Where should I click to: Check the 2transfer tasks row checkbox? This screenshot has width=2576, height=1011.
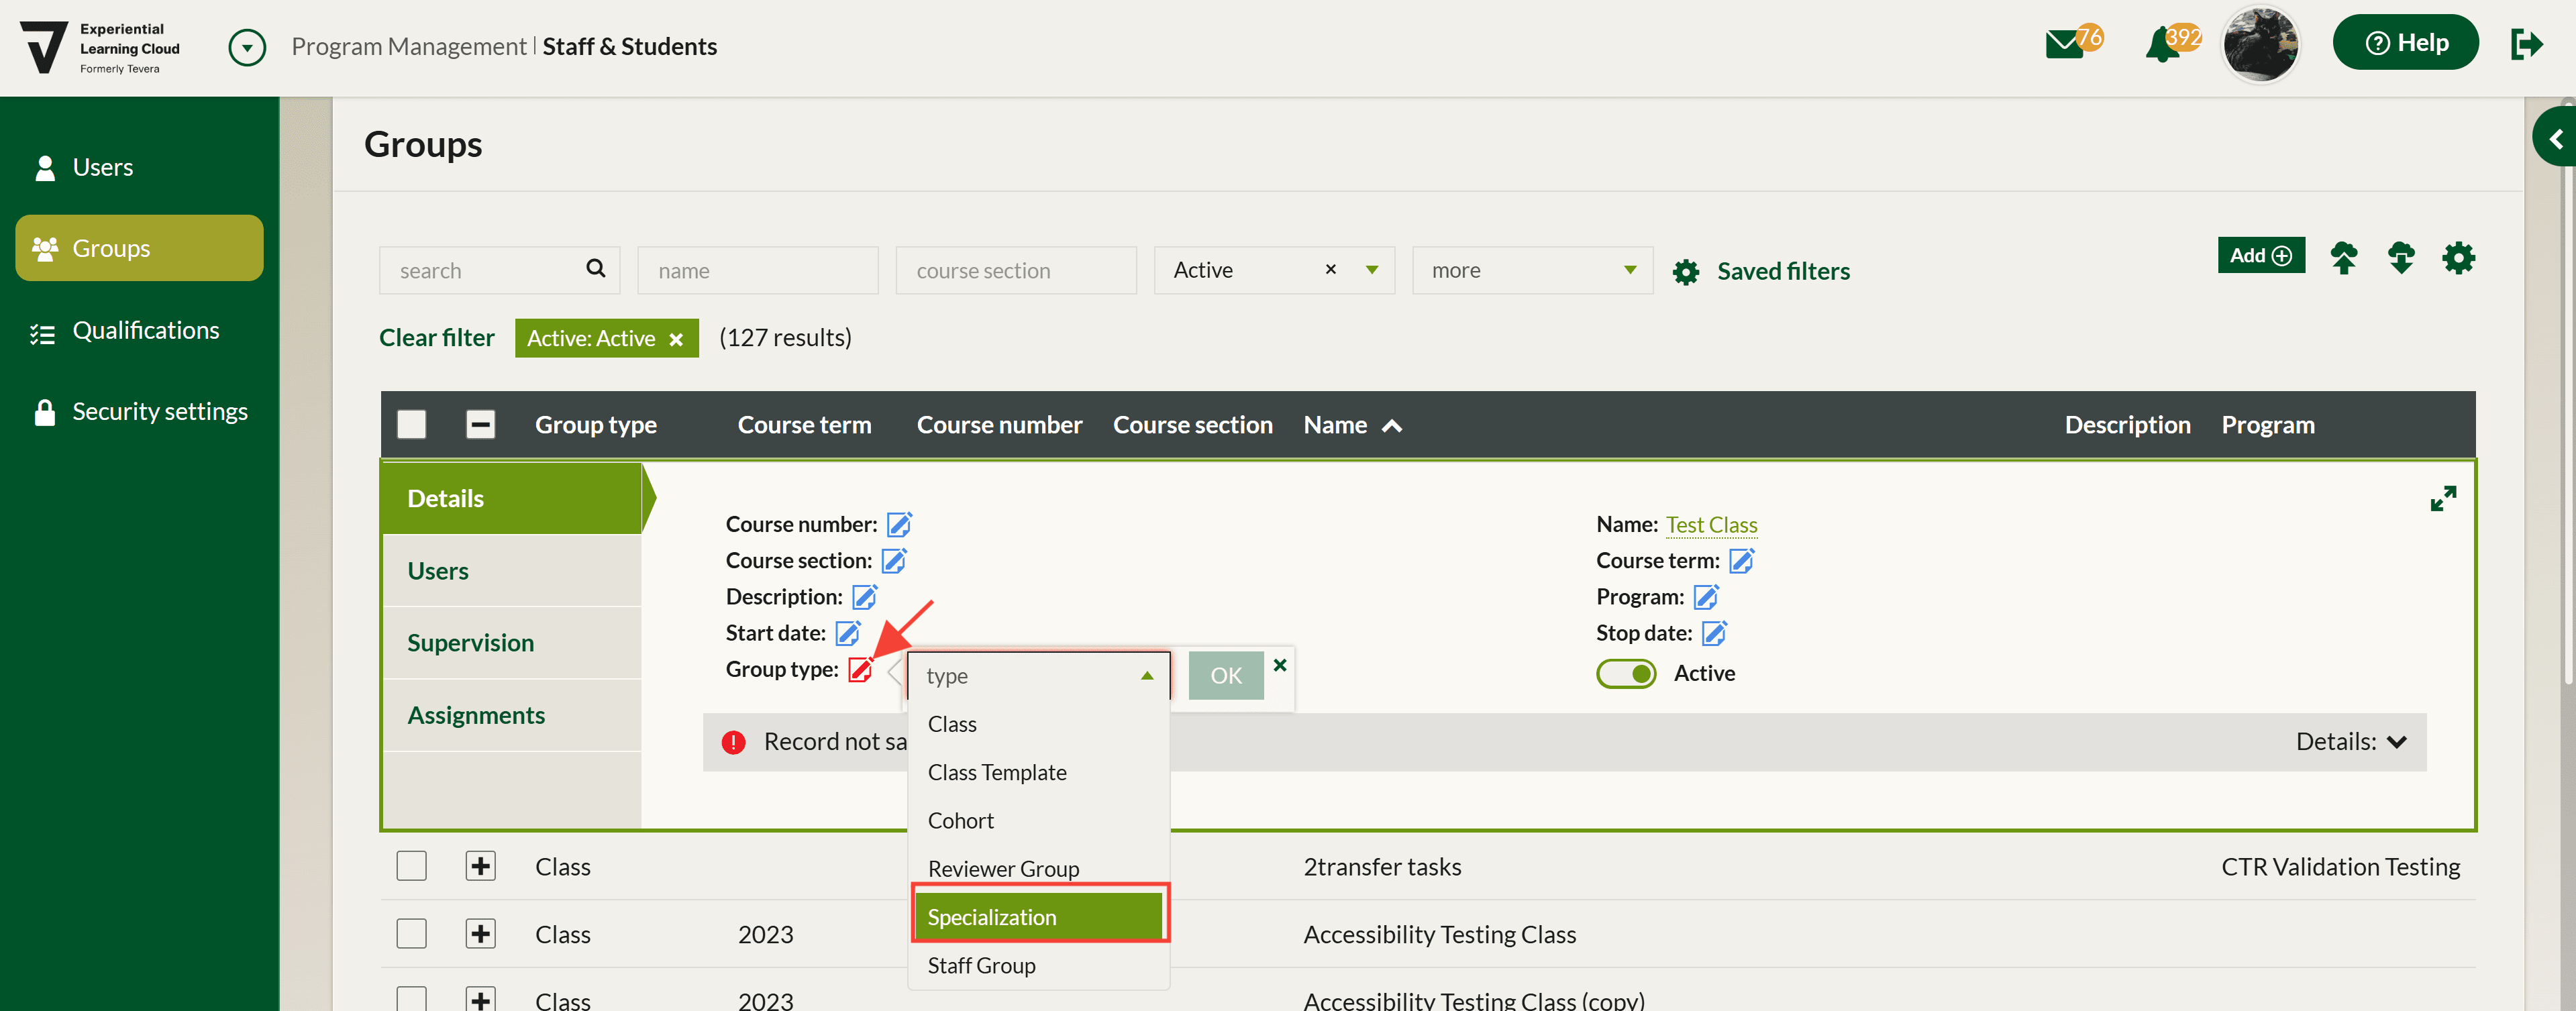(412, 866)
